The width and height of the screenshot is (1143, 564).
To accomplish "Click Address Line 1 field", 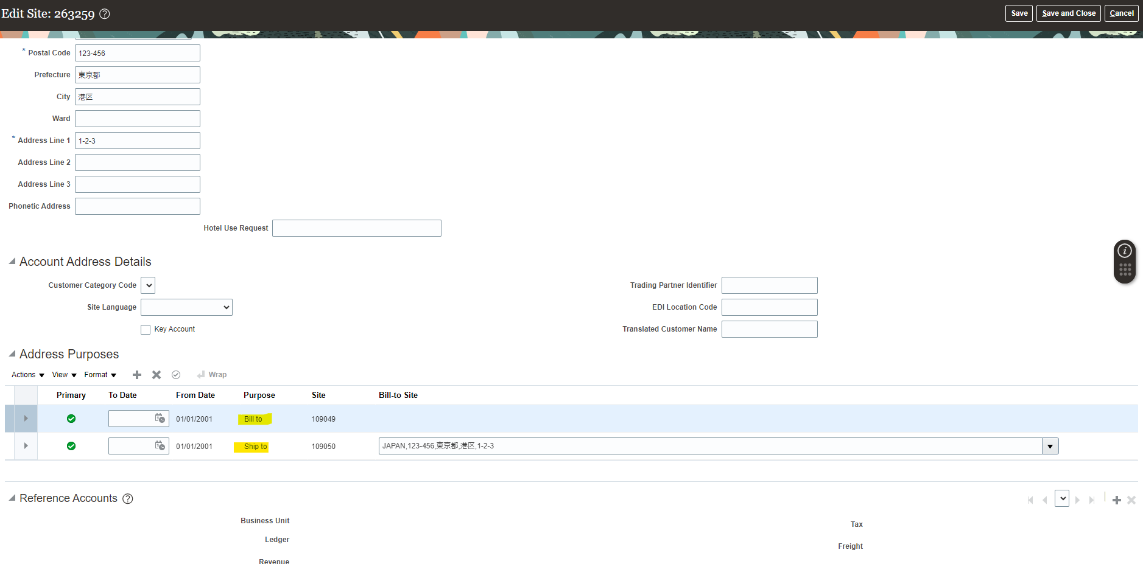I will tap(138, 141).
